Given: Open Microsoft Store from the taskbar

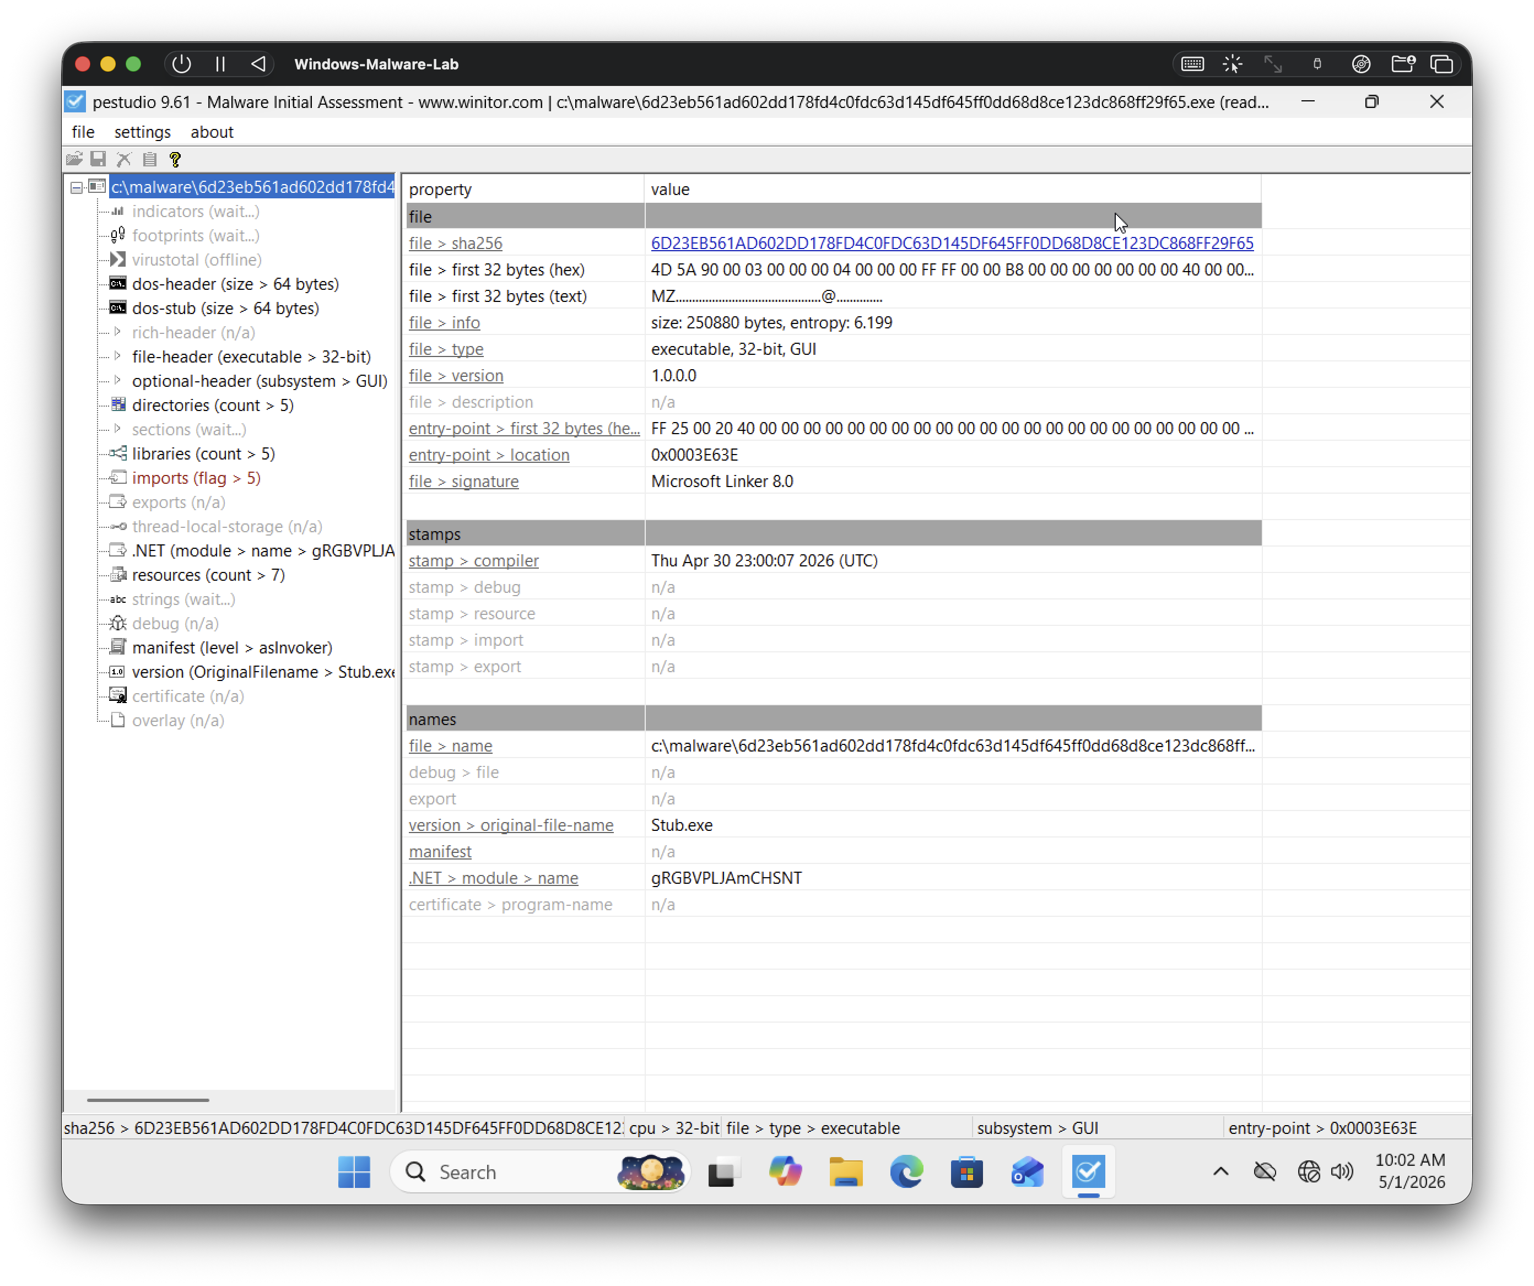Looking at the screenshot, I should click(x=966, y=1172).
